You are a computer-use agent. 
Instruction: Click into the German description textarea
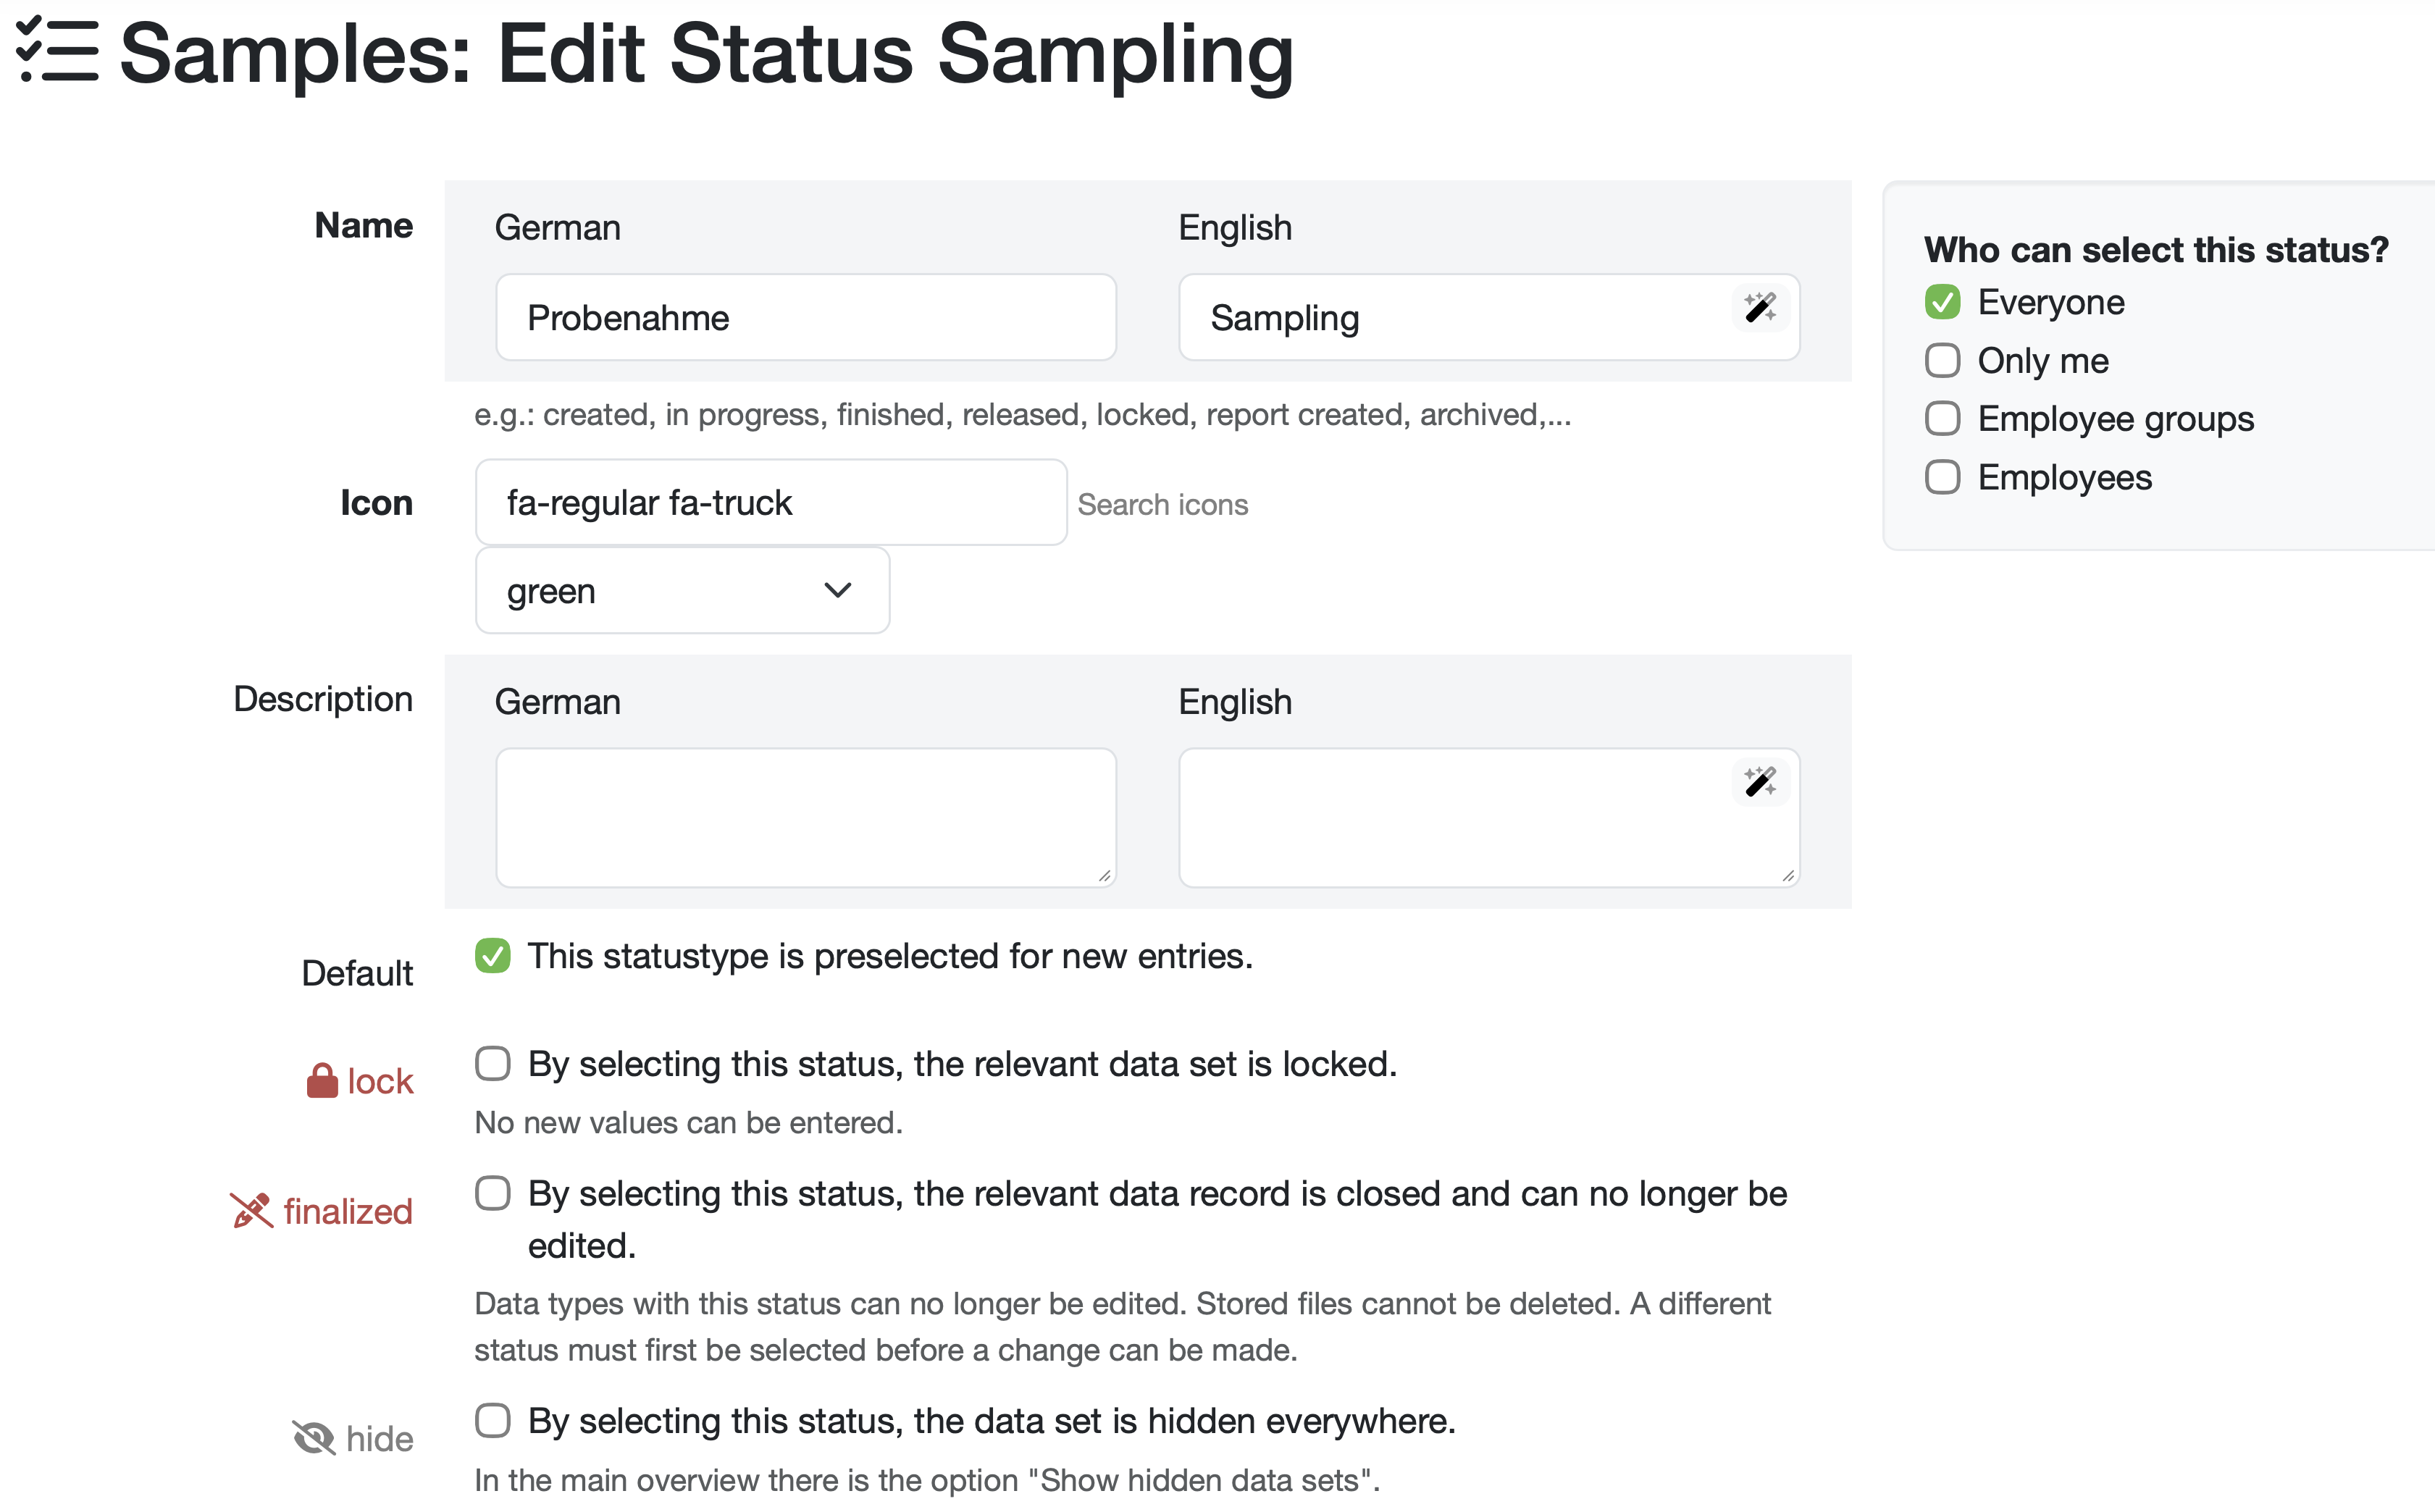[x=805, y=817]
